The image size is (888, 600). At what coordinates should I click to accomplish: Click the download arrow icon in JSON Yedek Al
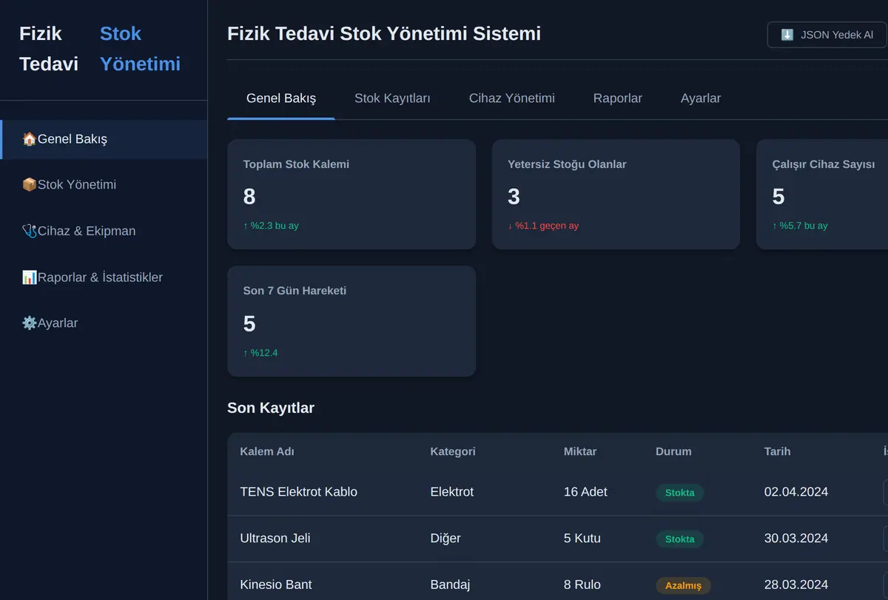click(787, 35)
